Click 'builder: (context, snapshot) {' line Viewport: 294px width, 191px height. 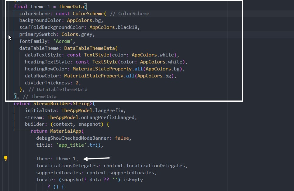[x=67, y=124]
